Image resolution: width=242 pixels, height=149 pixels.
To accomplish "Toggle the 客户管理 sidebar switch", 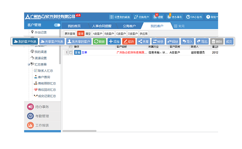I will pyautogui.click(x=57, y=25).
